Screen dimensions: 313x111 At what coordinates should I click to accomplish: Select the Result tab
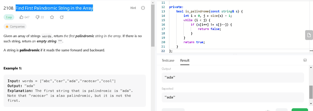tap(185, 60)
